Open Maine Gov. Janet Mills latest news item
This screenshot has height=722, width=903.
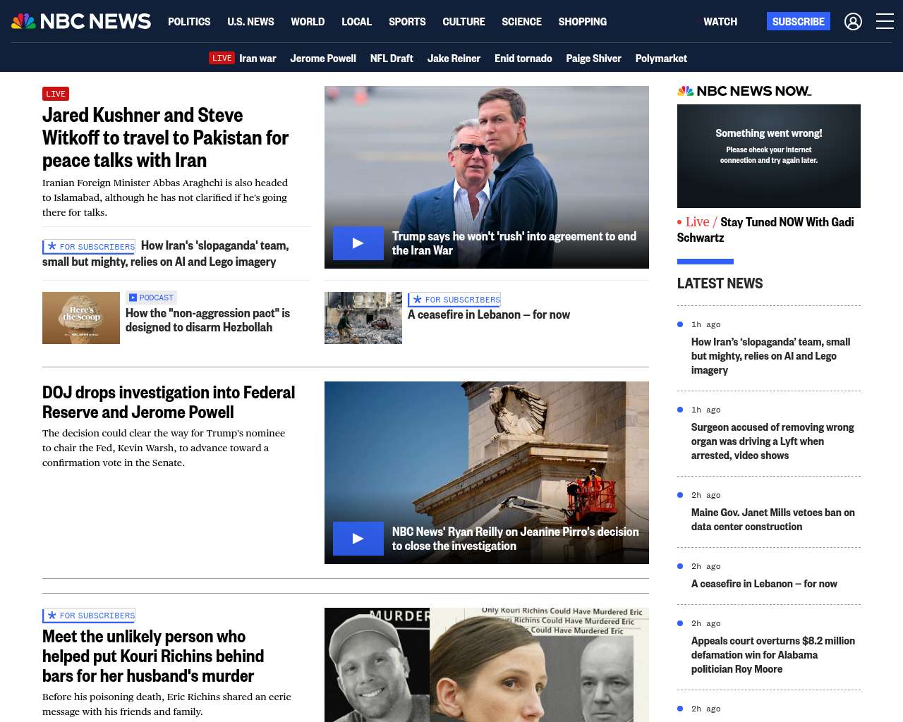[x=772, y=520]
